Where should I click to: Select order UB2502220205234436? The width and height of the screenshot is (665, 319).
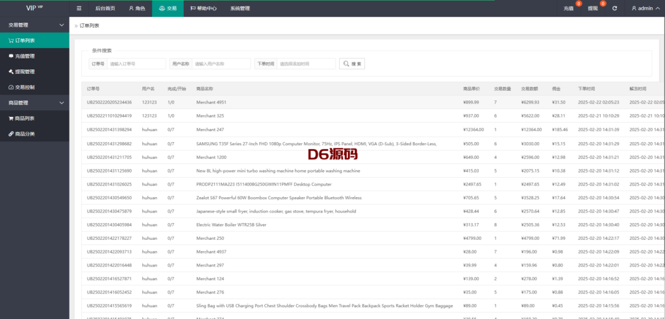pyautogui.click(x=109, y=102)
